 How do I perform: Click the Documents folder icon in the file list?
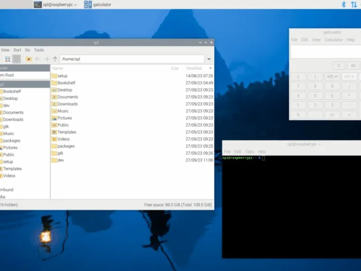54,97
